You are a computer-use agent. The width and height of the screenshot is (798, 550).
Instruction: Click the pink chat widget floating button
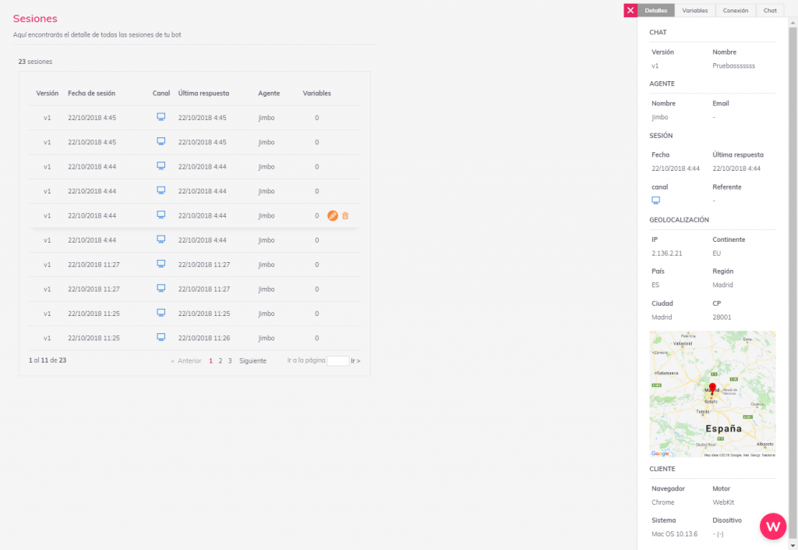pos(773,526)
